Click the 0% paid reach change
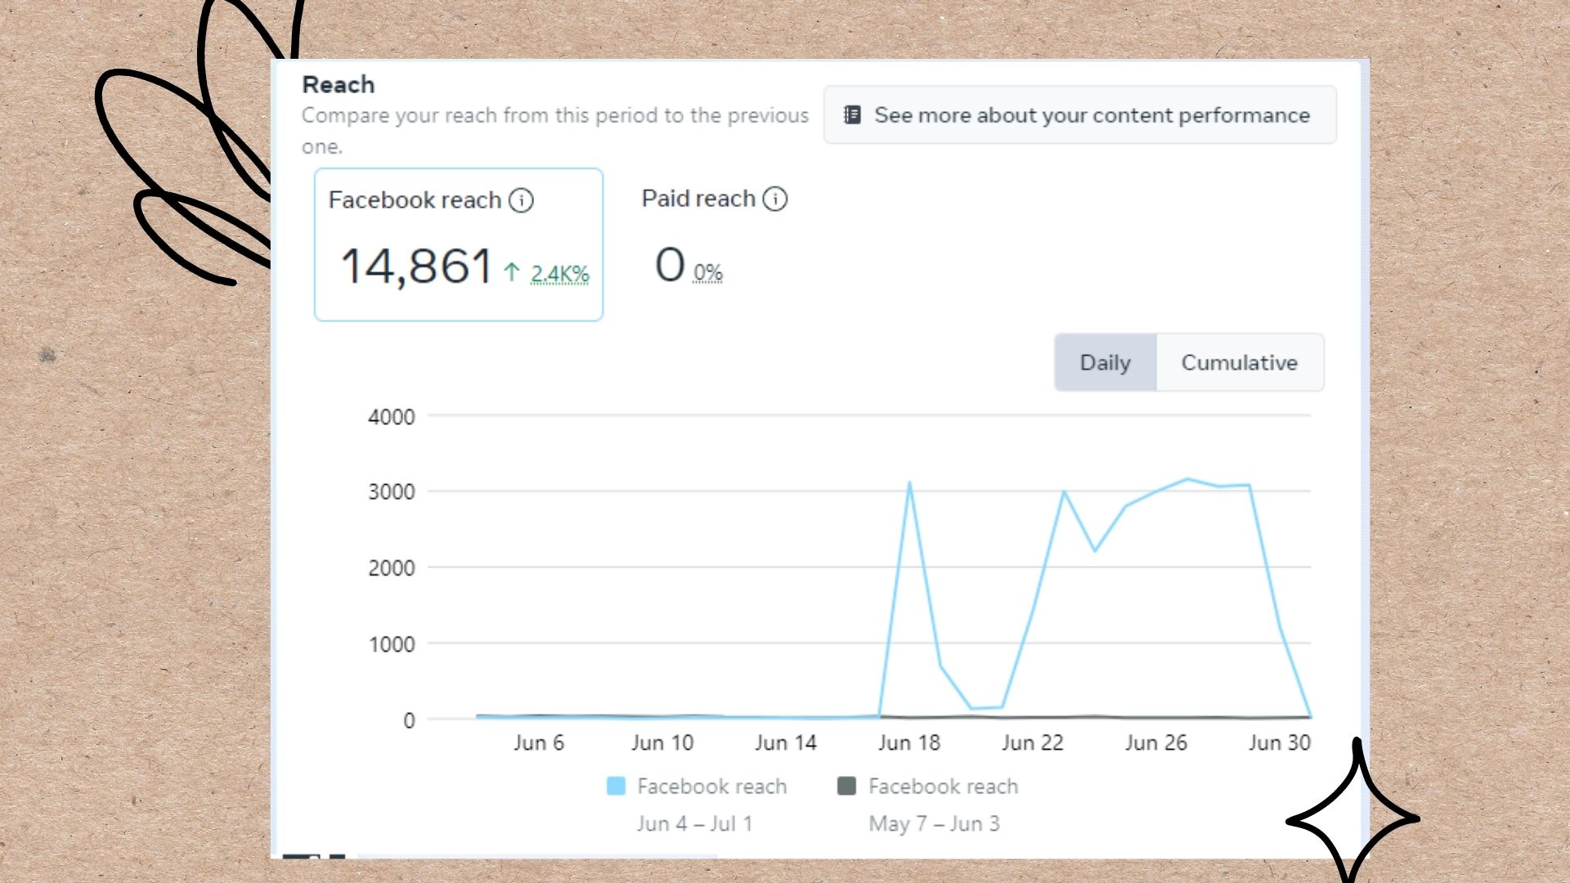1570x883 pixels. [708, 272]
